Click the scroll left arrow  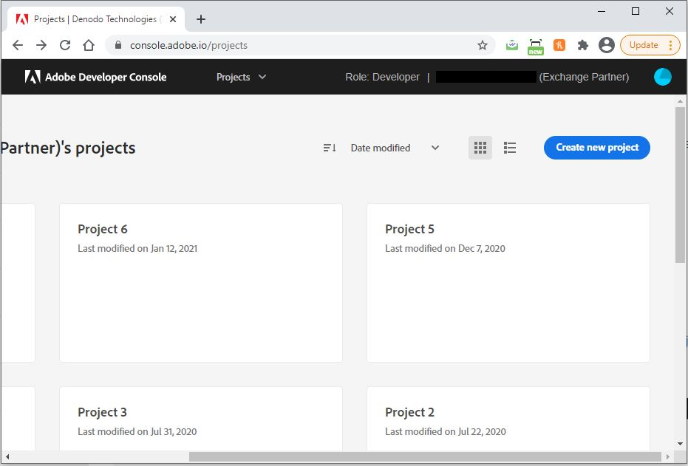[x=7, y=457]
